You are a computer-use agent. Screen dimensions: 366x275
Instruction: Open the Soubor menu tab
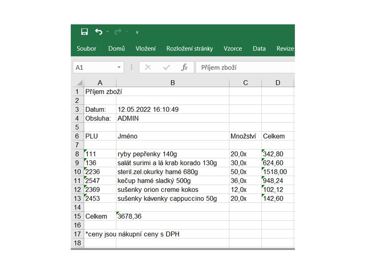[x=86, y=49]
